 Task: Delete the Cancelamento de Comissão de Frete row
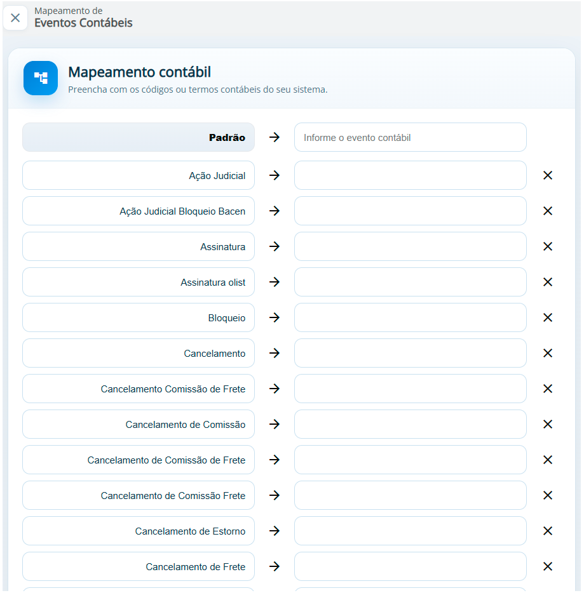click(548, 460)
